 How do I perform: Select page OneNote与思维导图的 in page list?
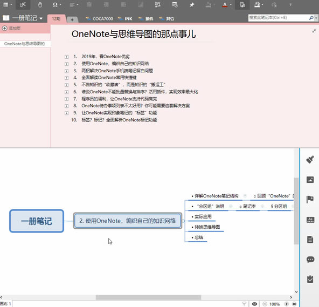[x=25, y=44]
